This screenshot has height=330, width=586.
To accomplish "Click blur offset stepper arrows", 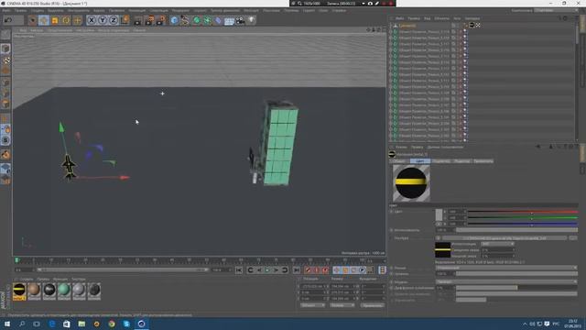I will 513,250.
